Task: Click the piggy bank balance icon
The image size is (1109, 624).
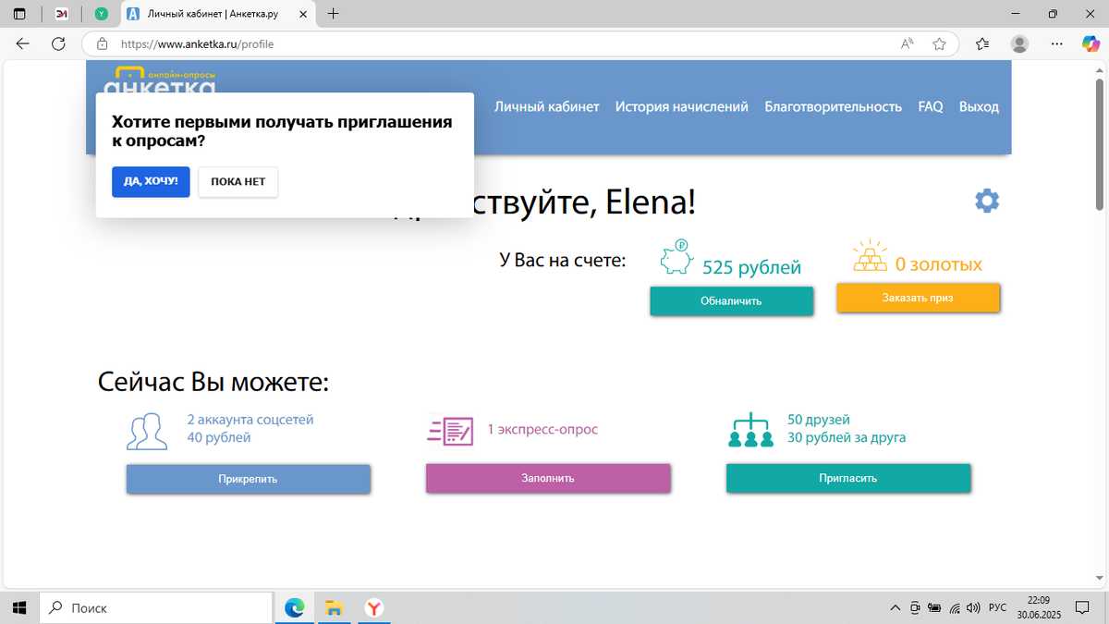Action: pyautogui.click(x=676, y=259)
